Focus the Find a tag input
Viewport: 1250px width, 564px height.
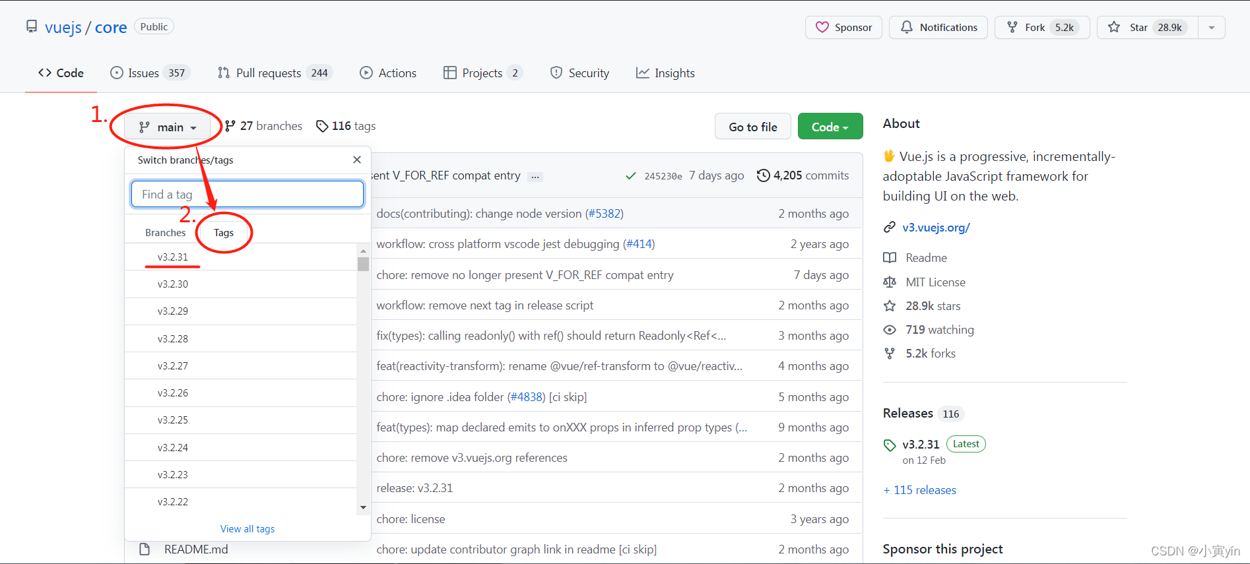[247, 194]
